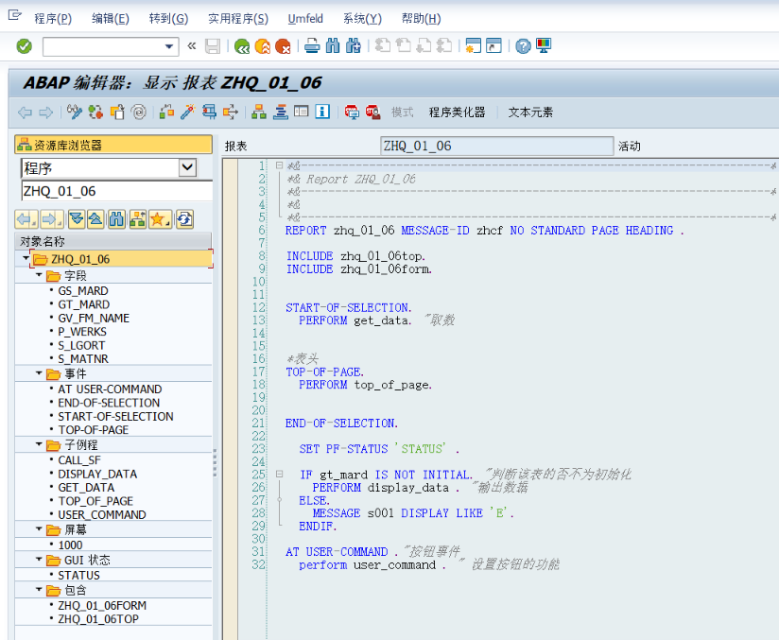The width and height of the screenshot is (779, 640).
Task: Click the 模式 button
Action: click(x=402, y=112)
